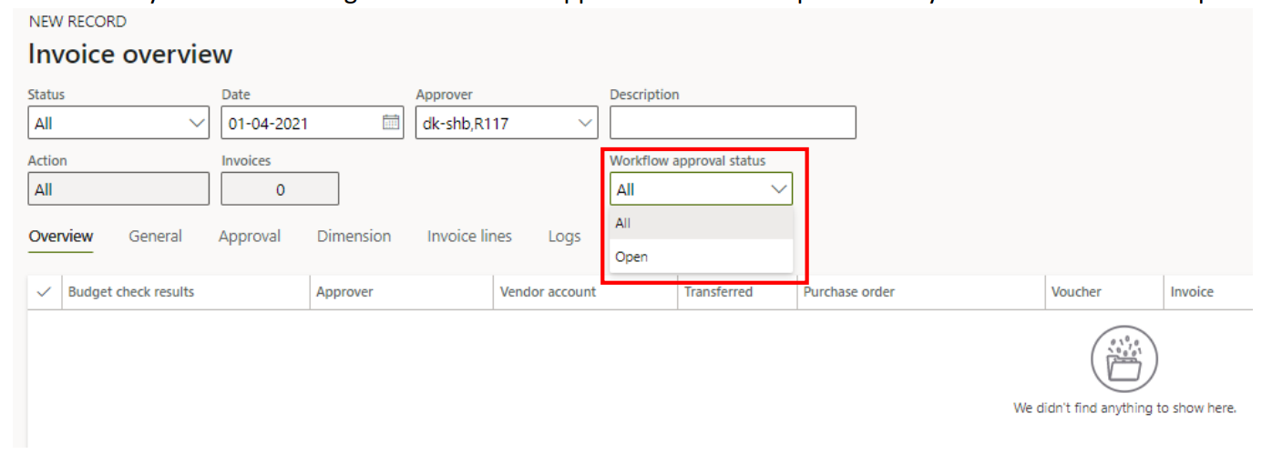Screen dimensions: 1272x464
Task: Go to the Dimension tab
Action: (x=354, y=237)
